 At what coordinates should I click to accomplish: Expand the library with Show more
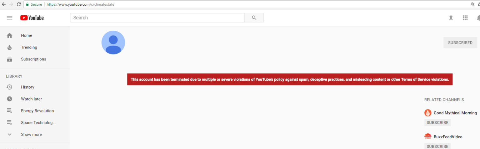click(x=31, y=134)
